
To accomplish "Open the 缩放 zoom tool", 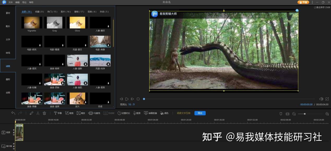I will pos(81,113).
